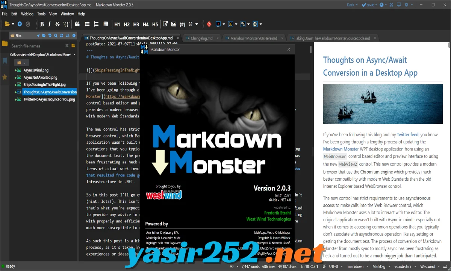This screenshot has height=271, width=451.
Task: Toggle the preview browser globe icon
Action: click(x=382, y=5)
